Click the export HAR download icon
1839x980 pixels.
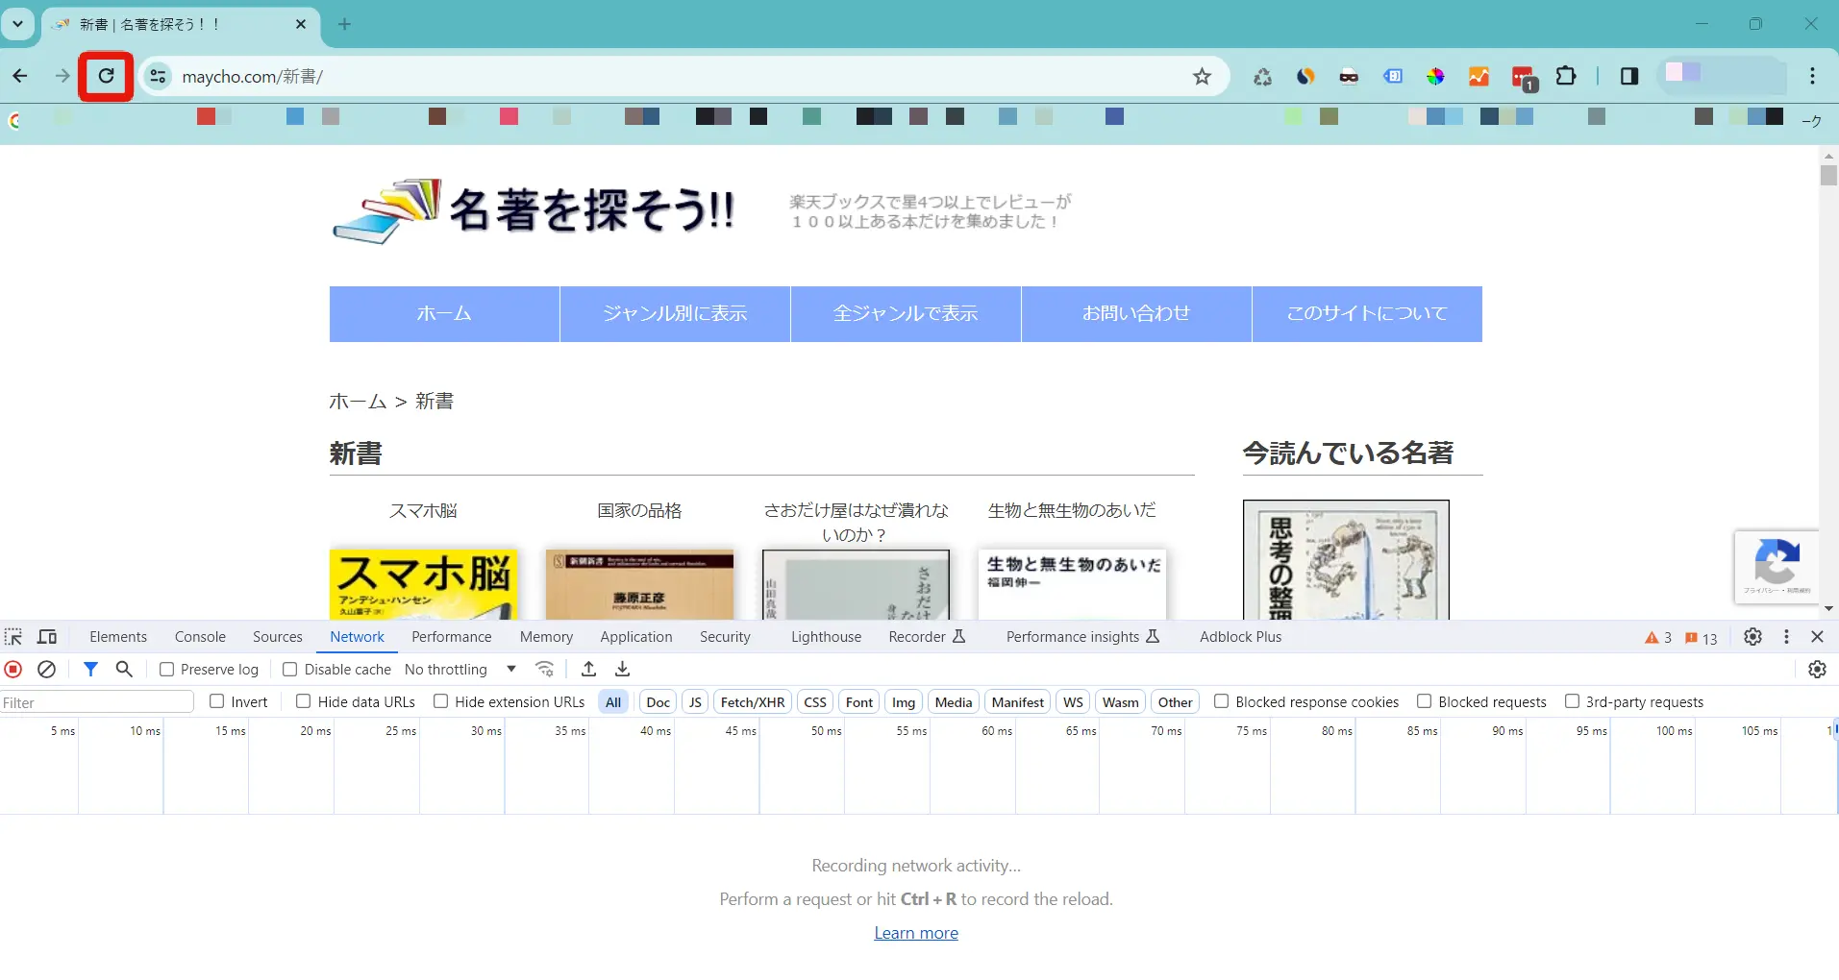pos(623,670)
